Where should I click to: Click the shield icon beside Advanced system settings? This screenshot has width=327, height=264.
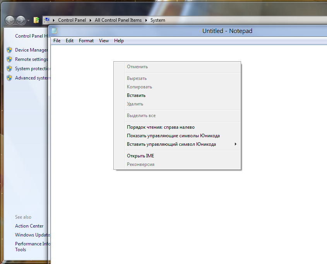pyautogui.click(x=9, y=78)
